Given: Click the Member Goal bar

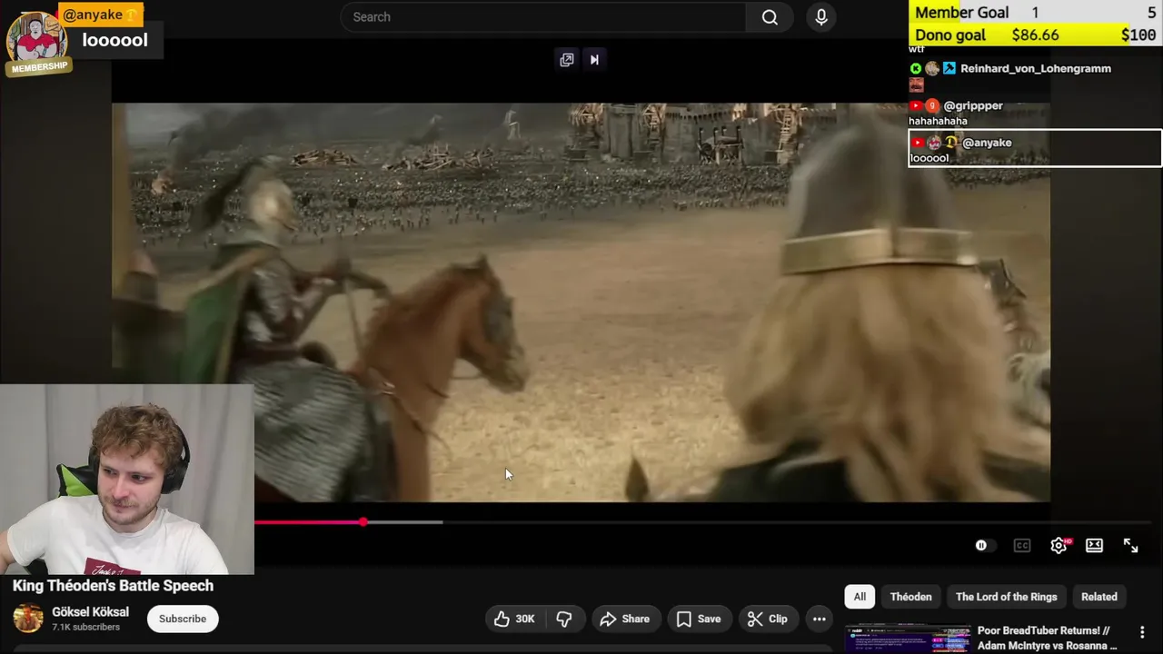Looking at the screenshot, I should coord(1036,13).
